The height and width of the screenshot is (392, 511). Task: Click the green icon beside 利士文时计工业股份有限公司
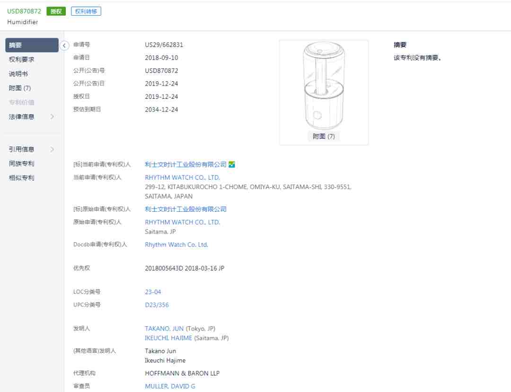pos(232,165)
